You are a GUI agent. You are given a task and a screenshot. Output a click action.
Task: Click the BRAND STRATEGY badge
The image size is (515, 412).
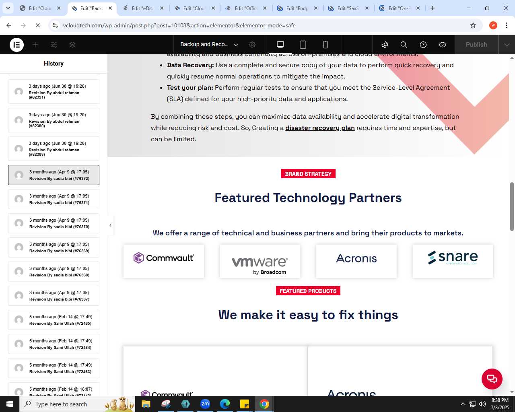pos(308,174)
